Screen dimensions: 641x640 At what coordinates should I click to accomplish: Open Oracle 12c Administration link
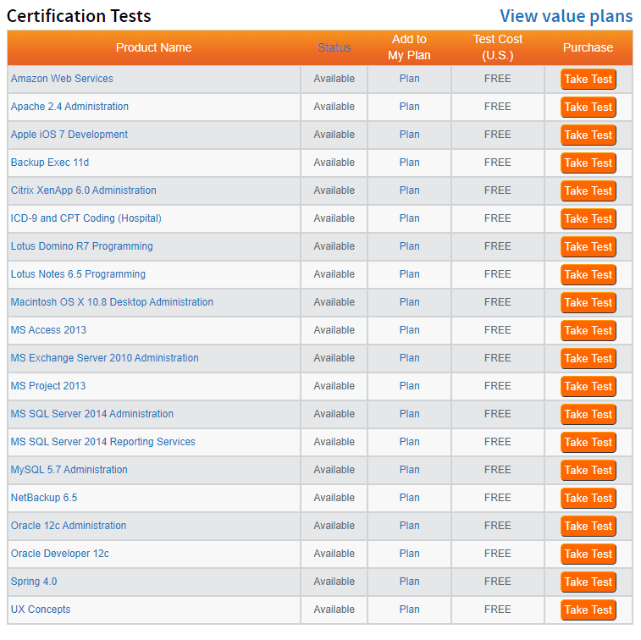[69, 525]
